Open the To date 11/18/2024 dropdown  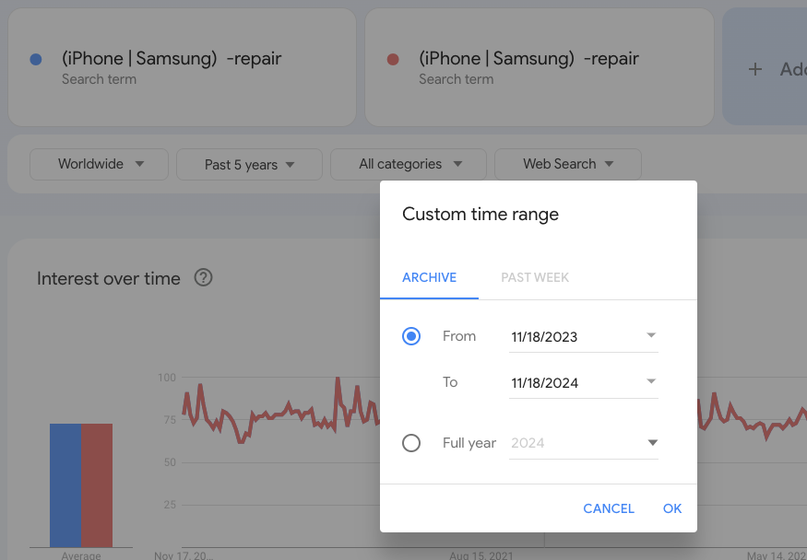tap(584, 383)
